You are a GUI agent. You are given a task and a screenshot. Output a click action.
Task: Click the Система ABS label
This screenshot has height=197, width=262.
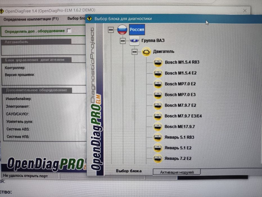click(x=18, y=129)
